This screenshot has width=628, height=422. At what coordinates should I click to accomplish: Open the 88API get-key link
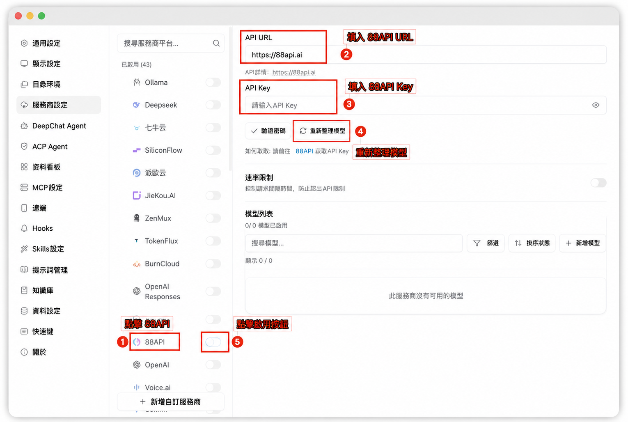[x=304, y=151]
